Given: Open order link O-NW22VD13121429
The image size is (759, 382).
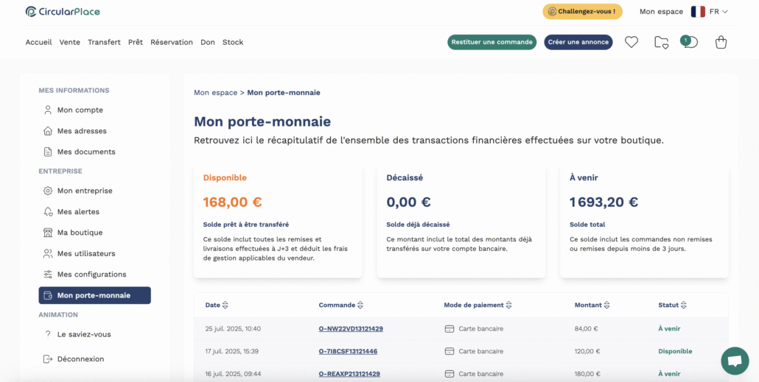Looking at the screenshot, I should click(x=351, y=329).
